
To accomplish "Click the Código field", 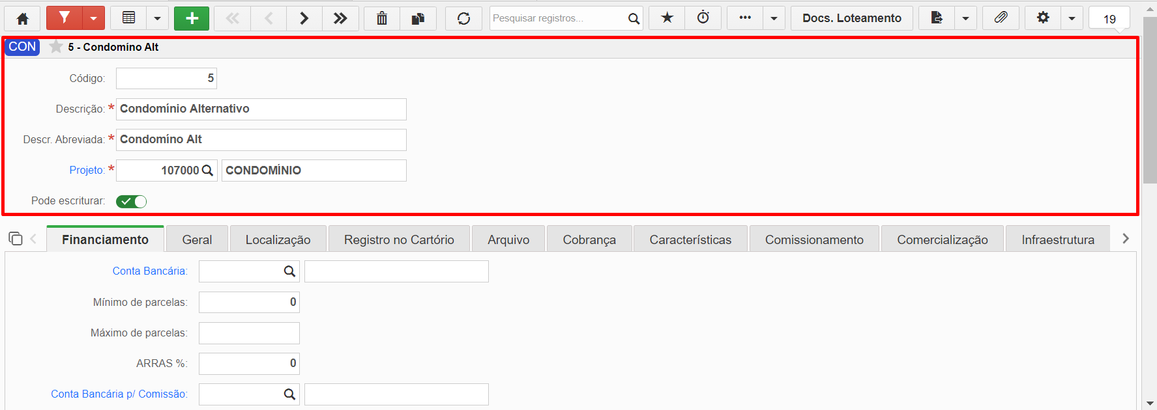I will point(166,78).
